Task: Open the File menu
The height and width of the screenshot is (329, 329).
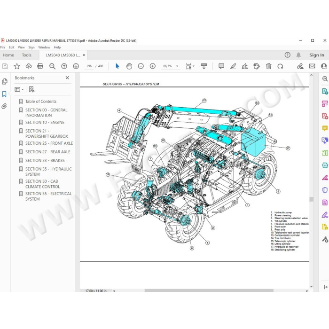Action: (3, 47)
